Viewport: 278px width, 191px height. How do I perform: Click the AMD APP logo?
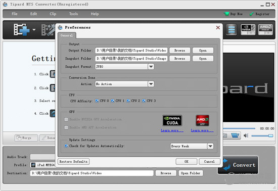click(x=202, y=120)
